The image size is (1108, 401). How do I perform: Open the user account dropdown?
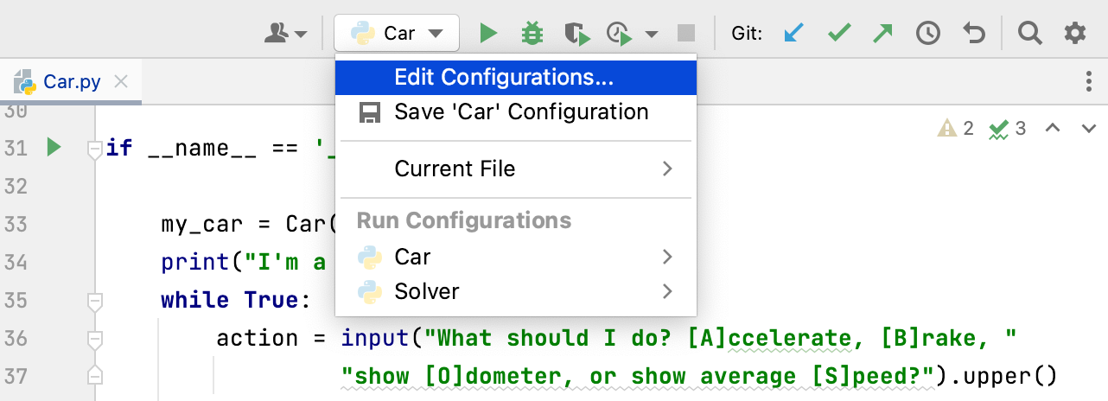pos(286,34)
